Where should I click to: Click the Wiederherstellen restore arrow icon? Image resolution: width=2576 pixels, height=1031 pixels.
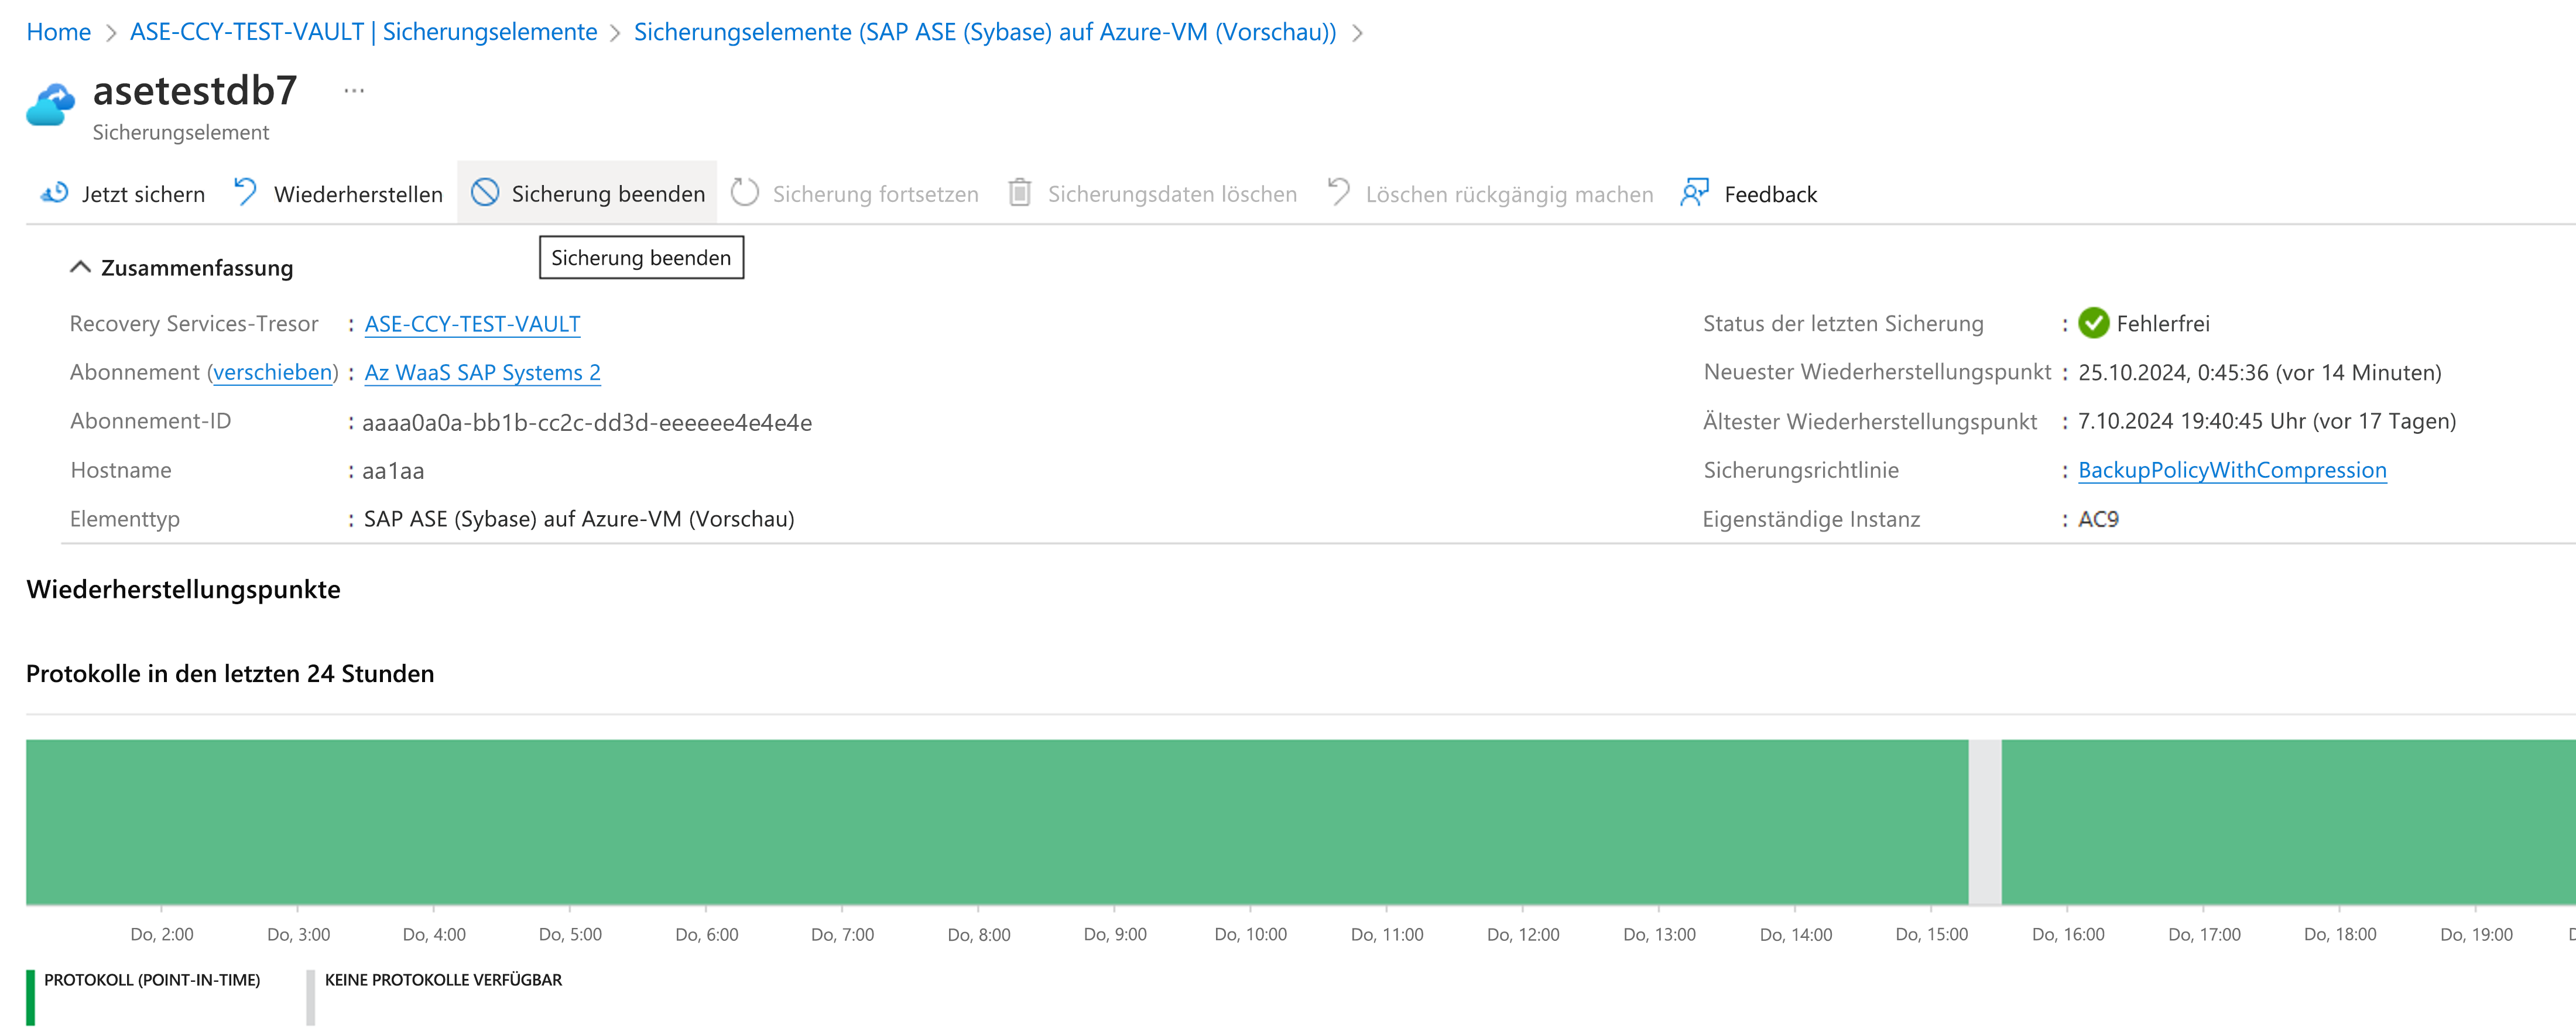click(245, 192)
